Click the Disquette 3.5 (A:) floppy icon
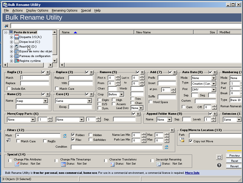 pyautogui.click(x=17, y=37)
